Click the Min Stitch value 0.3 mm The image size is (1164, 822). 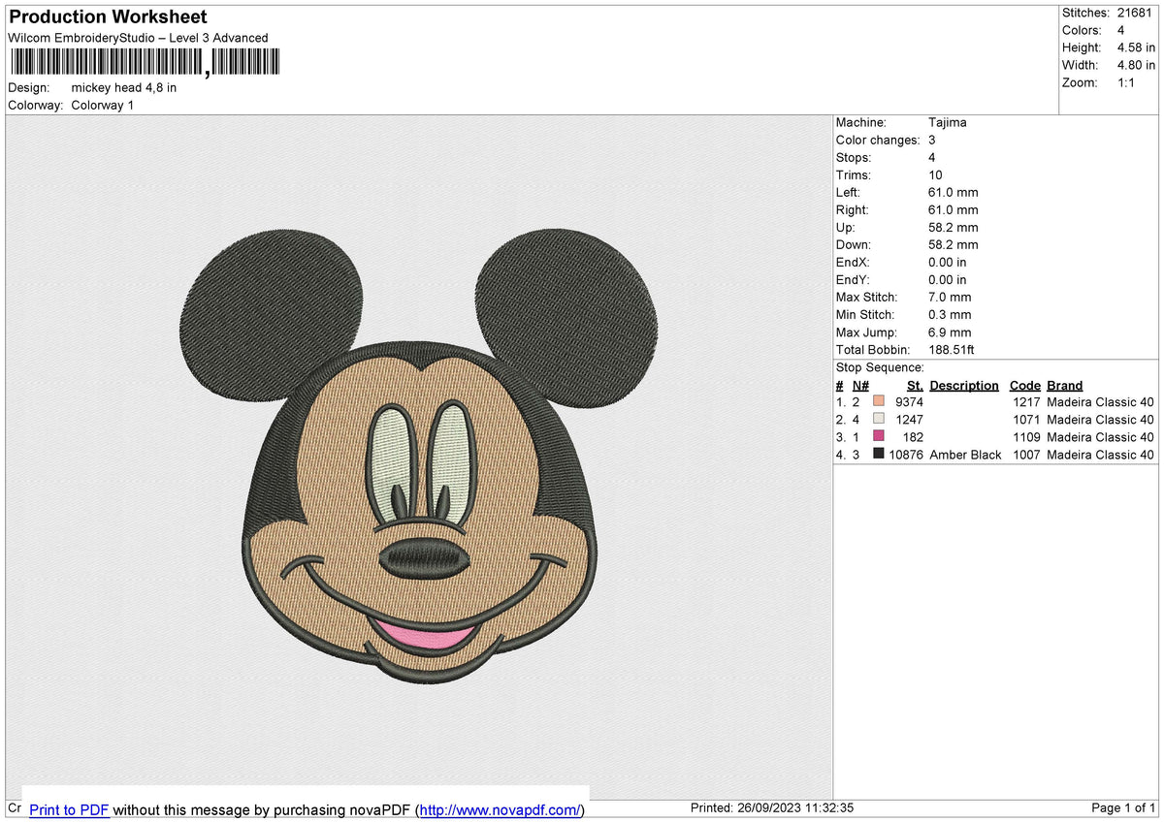[950, 314]
